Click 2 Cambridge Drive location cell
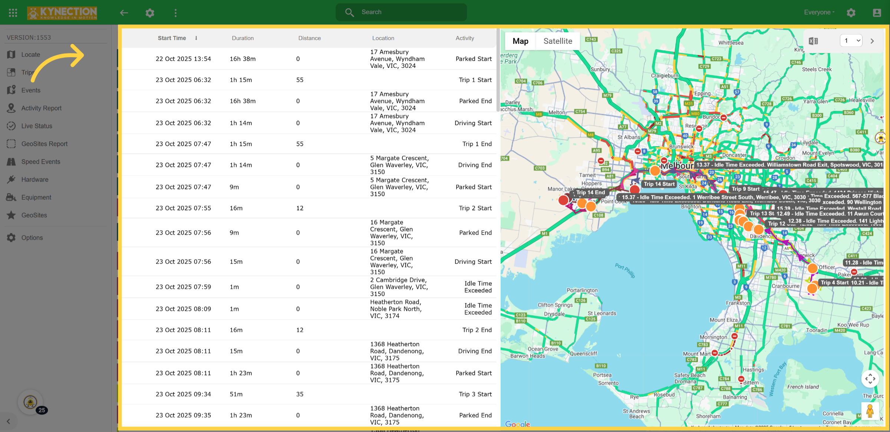The width and height of the screenshot is (890, 432). point(399,287)
